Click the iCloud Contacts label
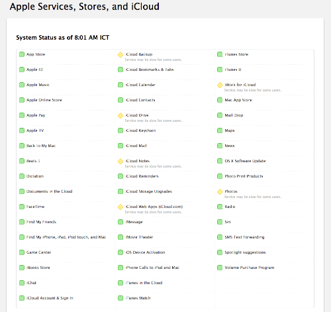 click(x=140, y=100)
